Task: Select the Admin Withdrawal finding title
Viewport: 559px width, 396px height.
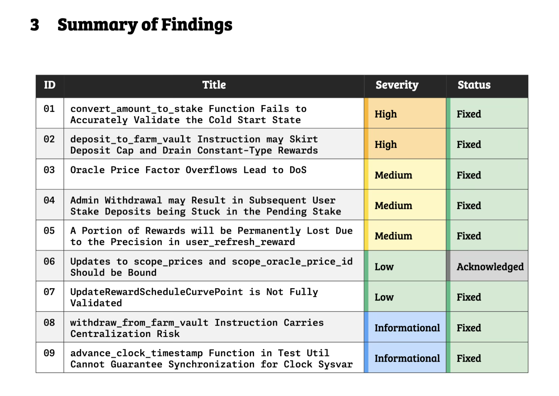Action: coord(205,206)
